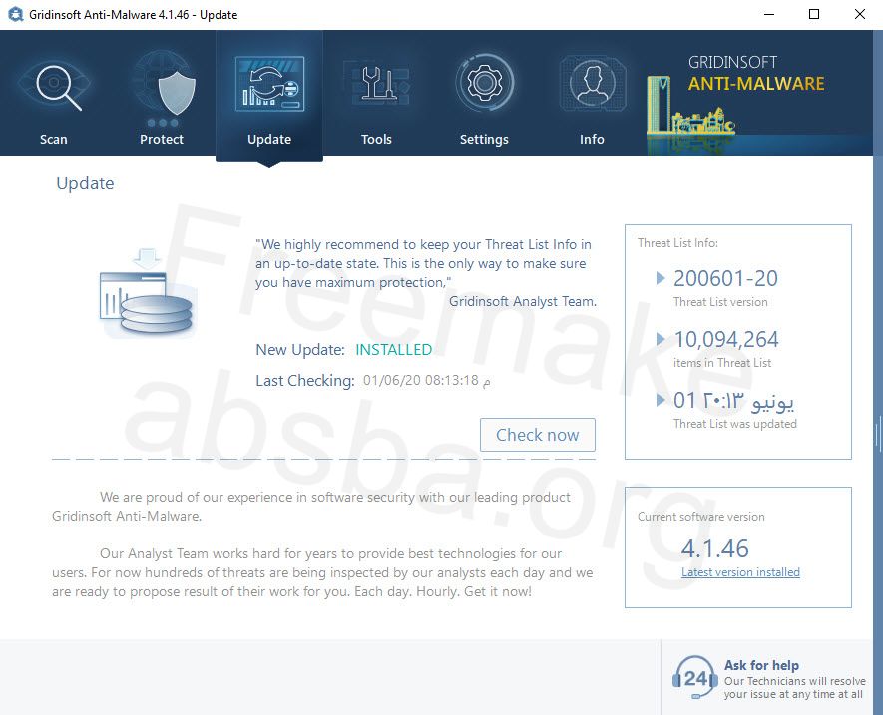This screenshot has width=883, height=715.
Task: Open the Scan magnifier eye icon
Action: [x=55, y=86]
